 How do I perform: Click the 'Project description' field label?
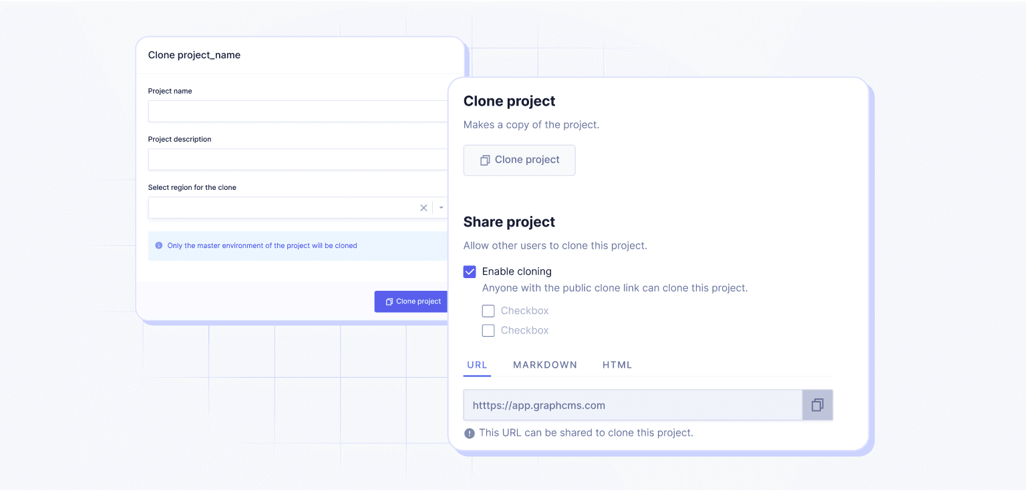[180, 139]
